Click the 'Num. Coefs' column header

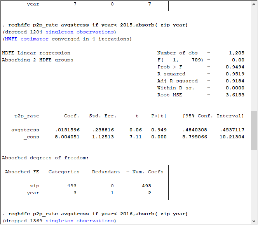pyautogui.click(x=148, y=172)
